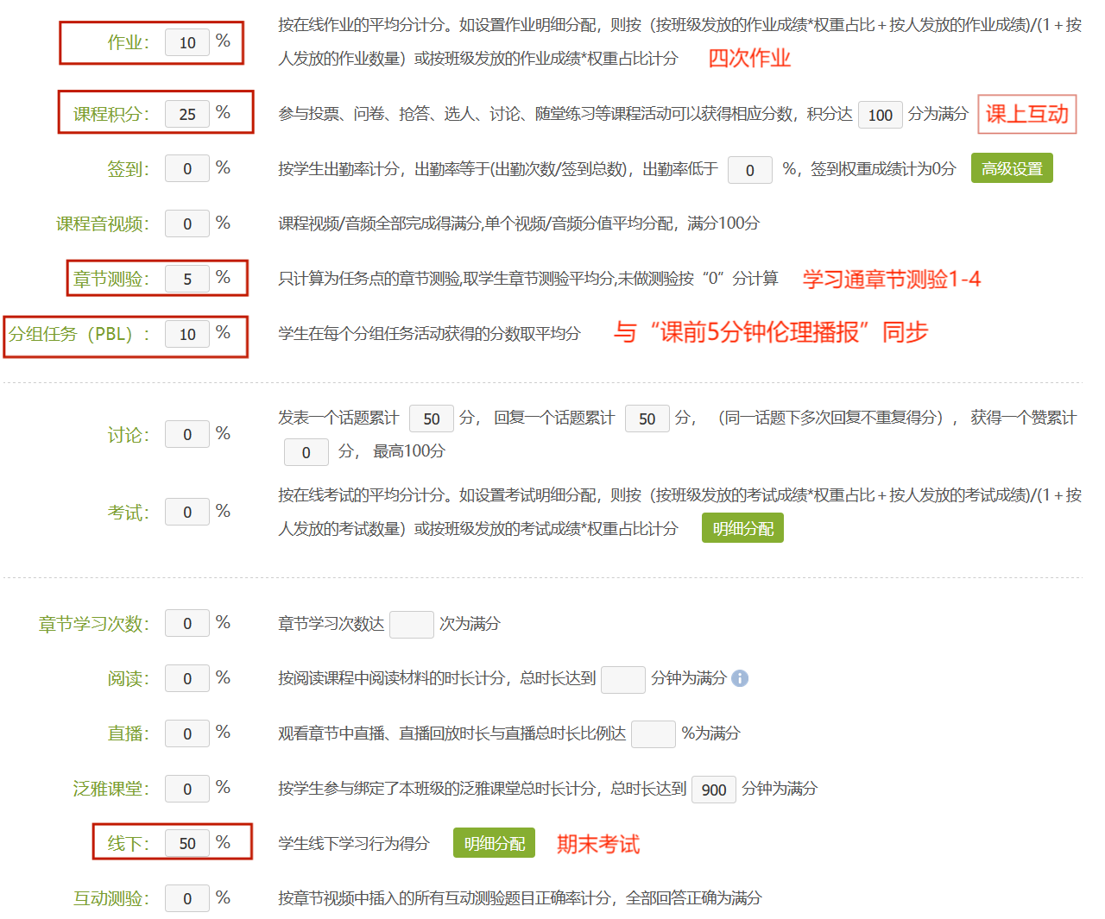The width and height of the screenshot is (1105, 919).
Task: Click the 作业 weight input field
Action: point(187,42)
